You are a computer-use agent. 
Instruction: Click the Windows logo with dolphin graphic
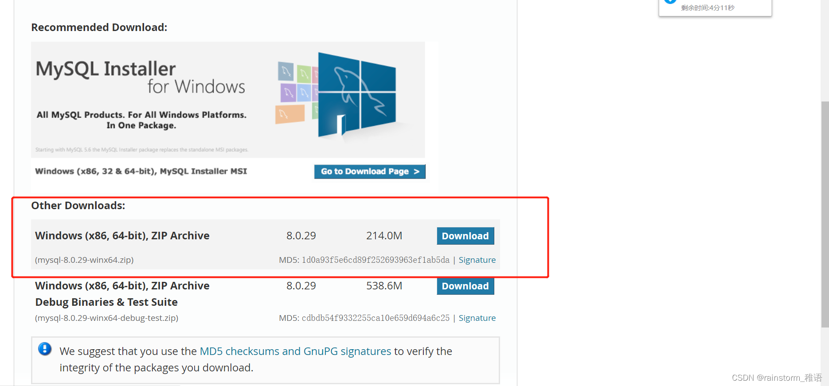(x=357, y=94)
